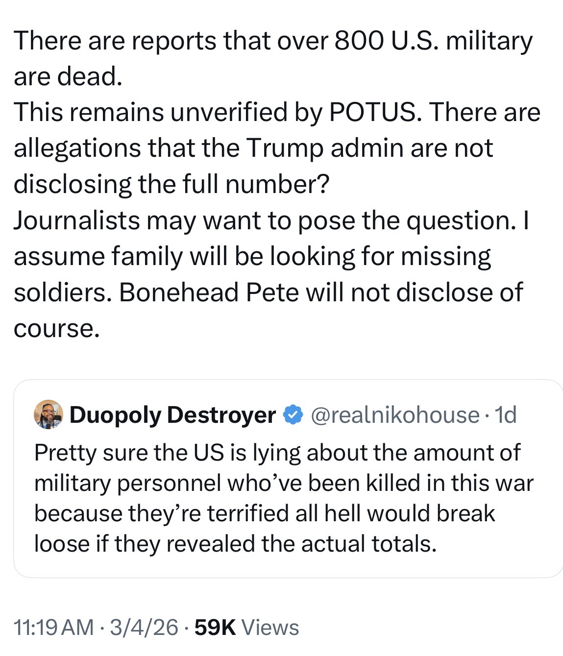Click the quoted tweet's 1d timestamp
The image size is (563, 656).
506,415
